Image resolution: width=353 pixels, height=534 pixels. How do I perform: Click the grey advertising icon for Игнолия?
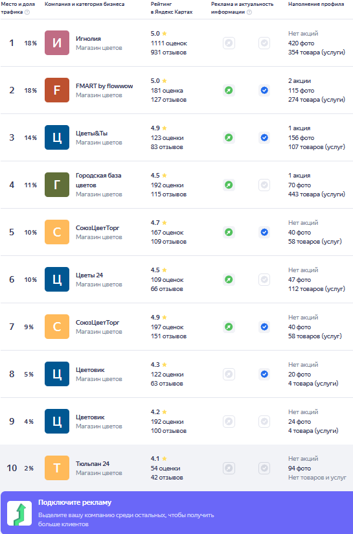[229, 43]
